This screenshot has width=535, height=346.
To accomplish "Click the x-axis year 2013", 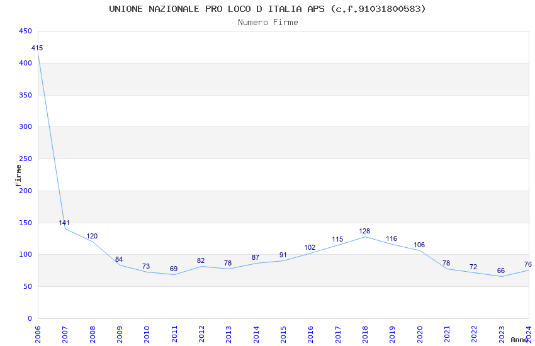I will point(229,335).
